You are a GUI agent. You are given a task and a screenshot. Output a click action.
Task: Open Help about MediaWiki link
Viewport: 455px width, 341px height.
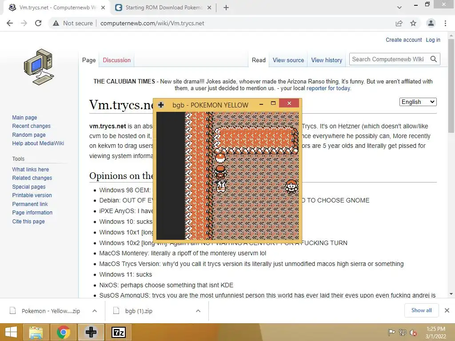click(x=38, y=143)
